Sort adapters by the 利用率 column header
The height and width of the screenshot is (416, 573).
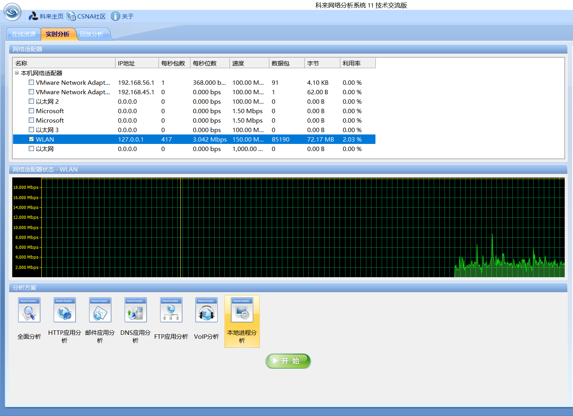coord(358,63)
